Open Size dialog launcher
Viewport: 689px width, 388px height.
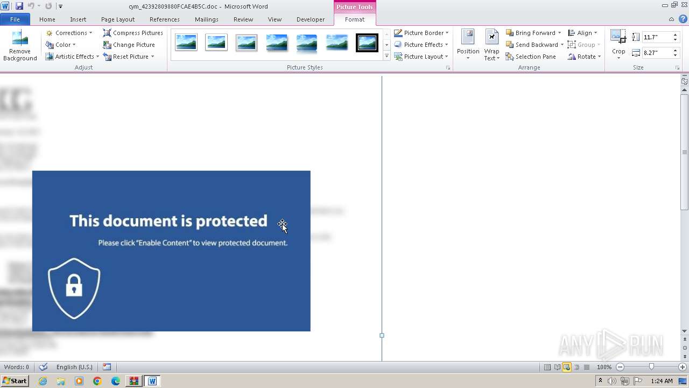tap(678, 68)
